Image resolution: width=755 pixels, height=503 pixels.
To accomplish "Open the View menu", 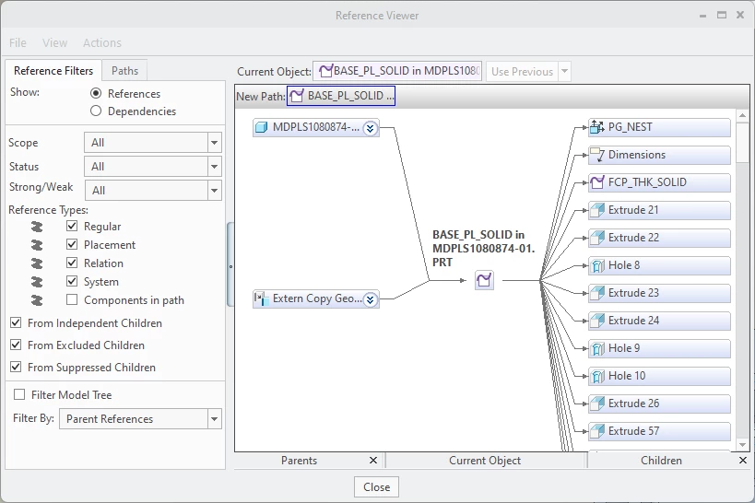I will [55, 43].
